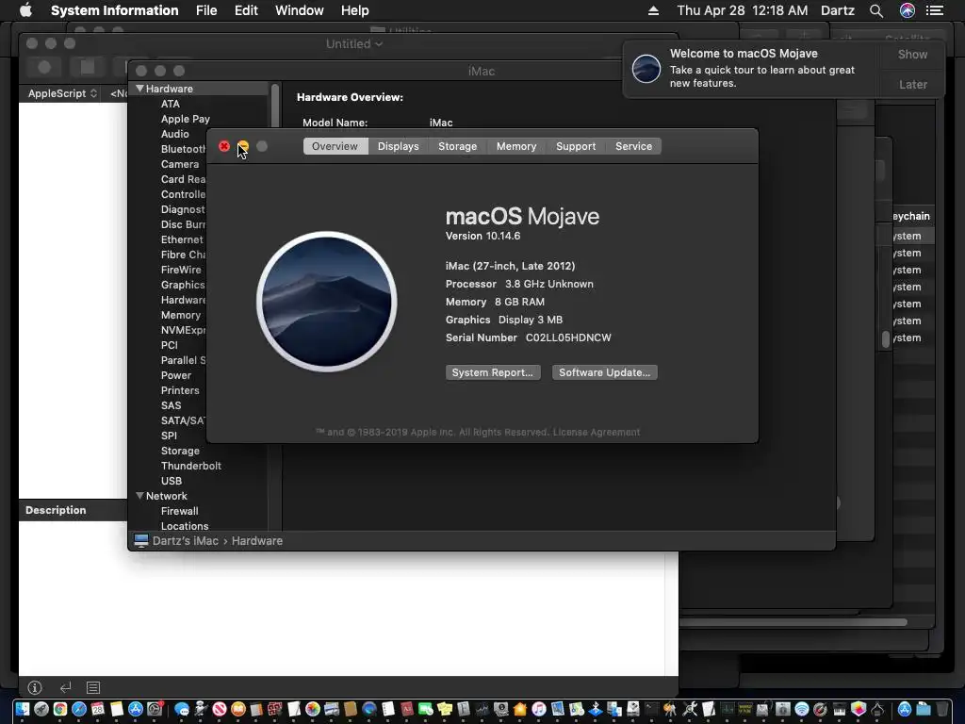Show result arrow icon in Script Editor
965x724 pixels.
65,687
